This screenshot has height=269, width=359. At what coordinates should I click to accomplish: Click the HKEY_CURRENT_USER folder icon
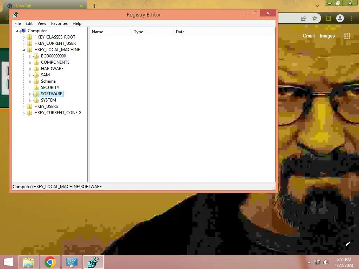[x=29, y=43]
